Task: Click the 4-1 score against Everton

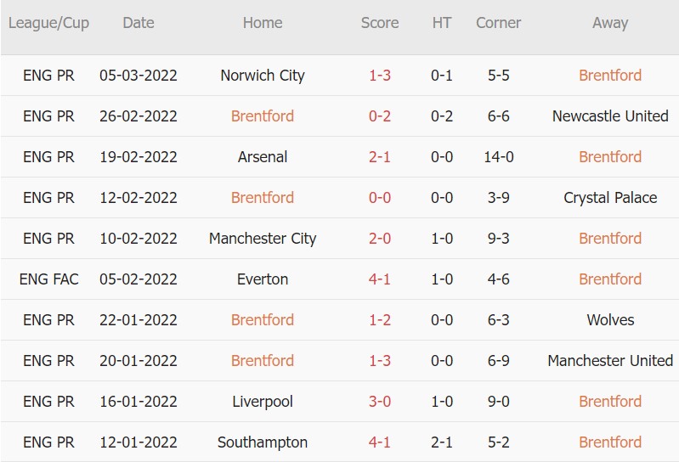Action: coord(379,279)
